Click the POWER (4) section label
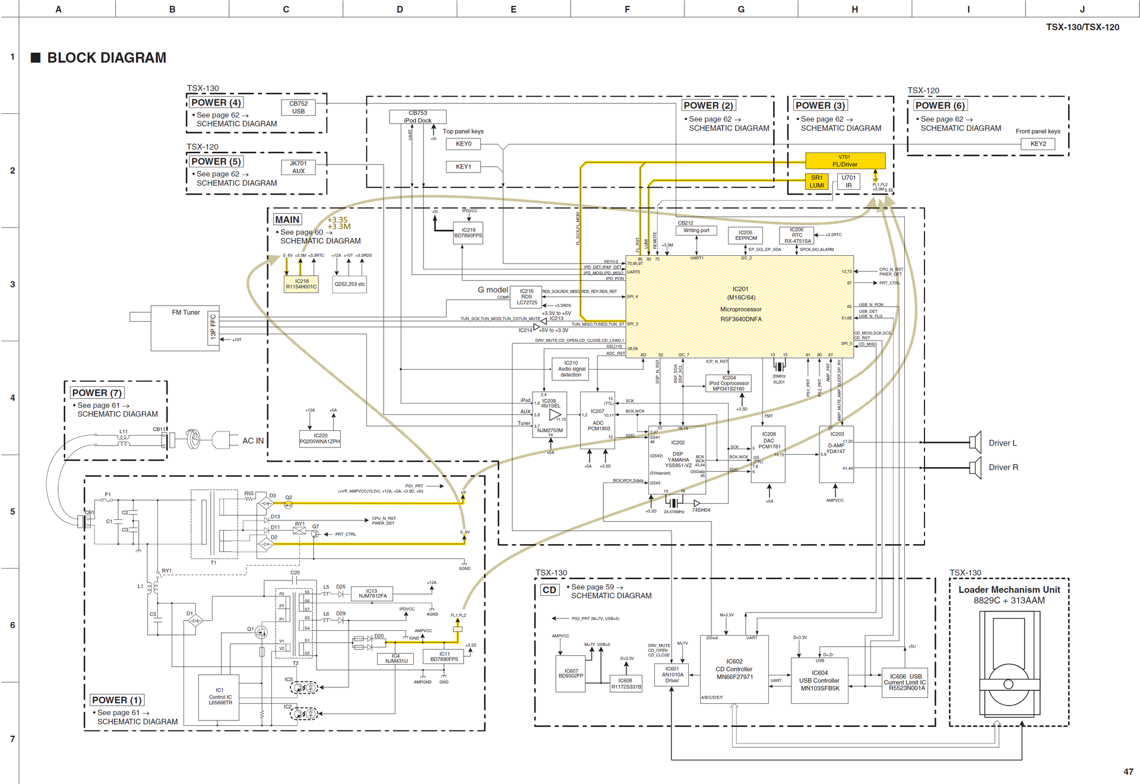 pos(216,103)
